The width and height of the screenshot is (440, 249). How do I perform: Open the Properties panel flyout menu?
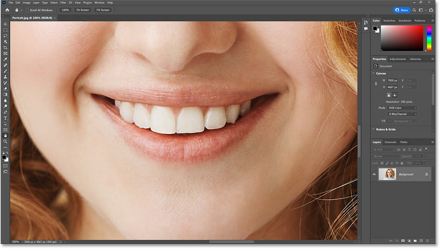tap(432, 59)
